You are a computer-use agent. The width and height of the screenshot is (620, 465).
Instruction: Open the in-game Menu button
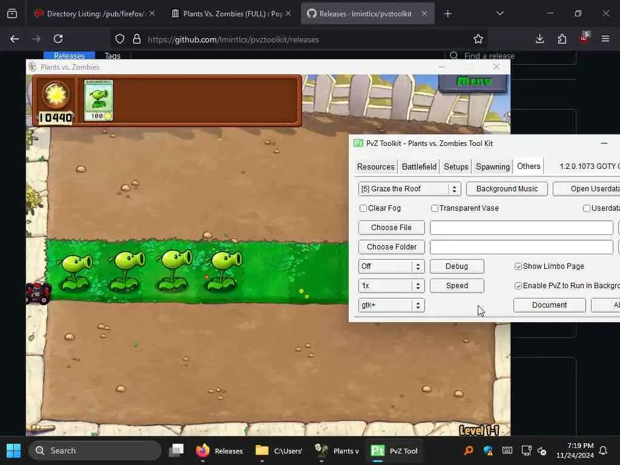pos(473,82)
